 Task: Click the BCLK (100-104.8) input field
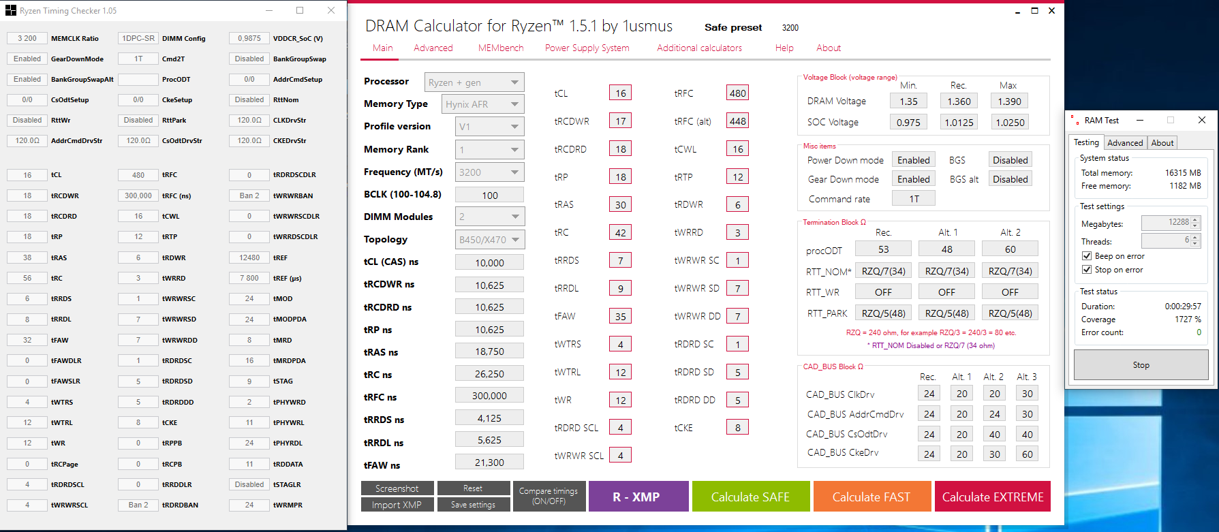[x=489, y=195]
